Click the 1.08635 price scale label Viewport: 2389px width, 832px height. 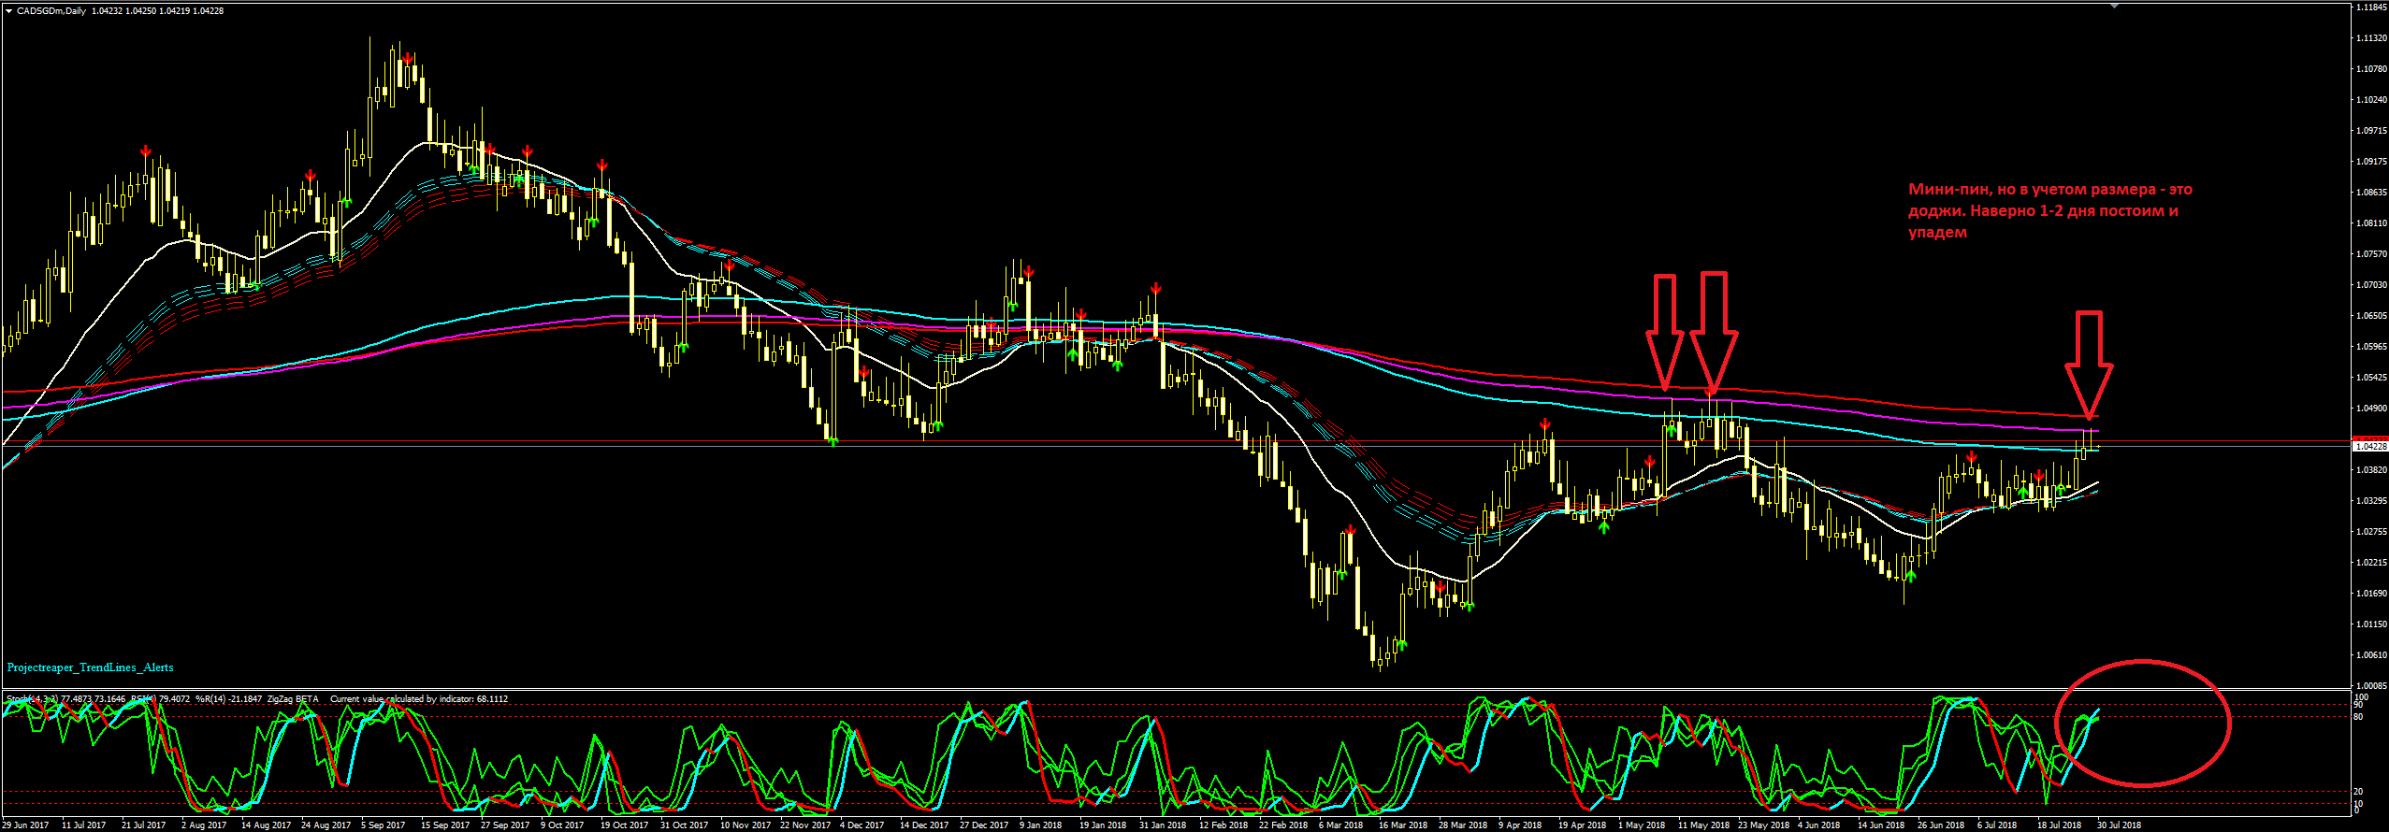[2369, 193]
